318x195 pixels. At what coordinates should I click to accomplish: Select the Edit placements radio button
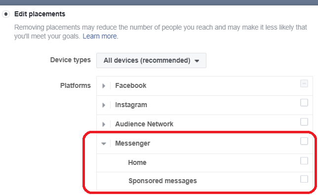[x=6, y=14]
